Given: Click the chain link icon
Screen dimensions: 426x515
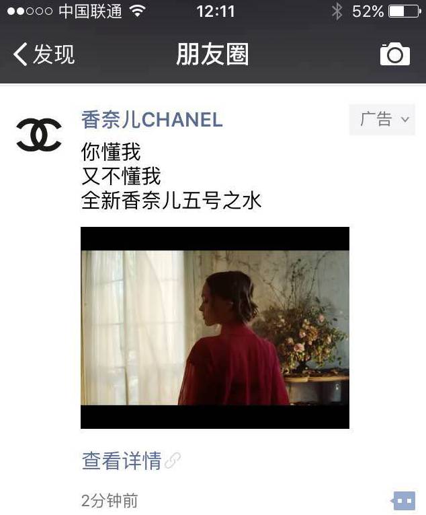Looking at the screenshot, I should tap(173, 460).
